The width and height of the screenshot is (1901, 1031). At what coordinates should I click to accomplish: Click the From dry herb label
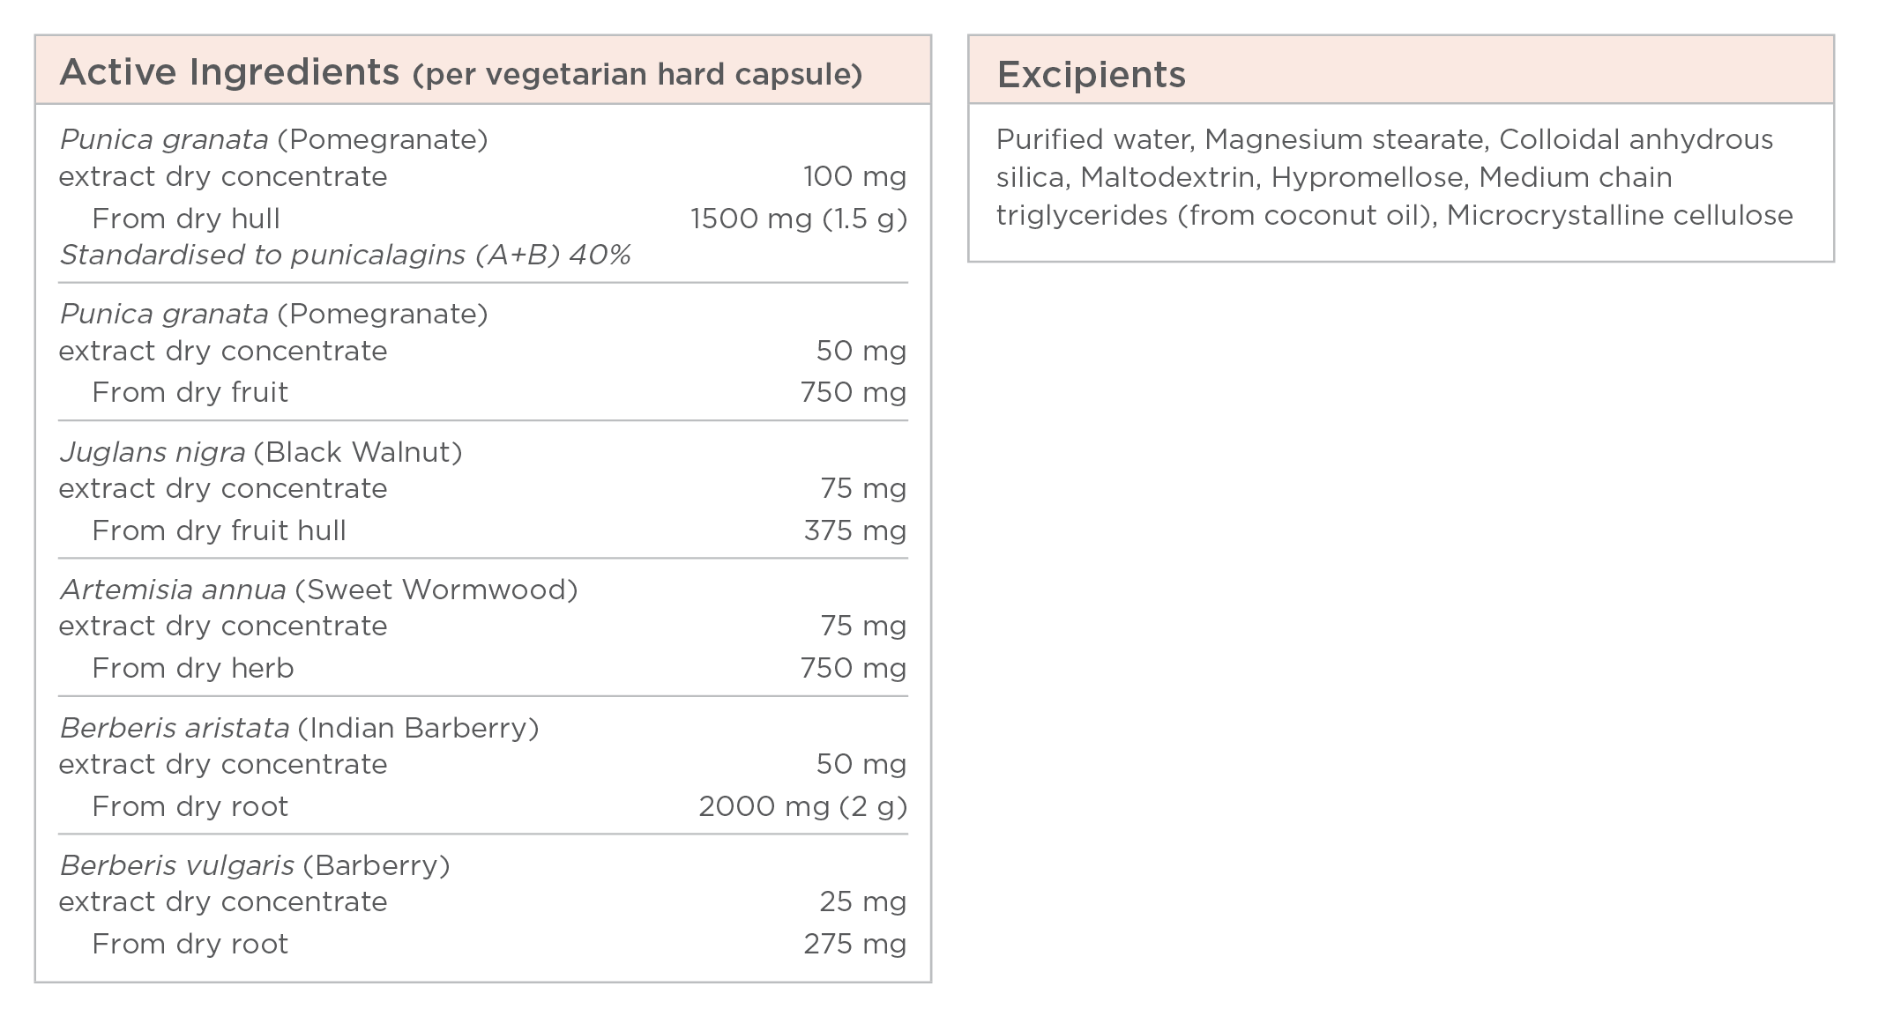pos(192,668)
